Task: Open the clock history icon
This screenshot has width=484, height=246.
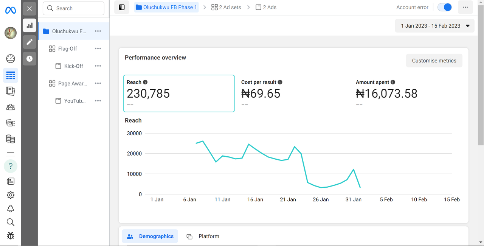Action: pyautogui.click(x=29, y=59)
